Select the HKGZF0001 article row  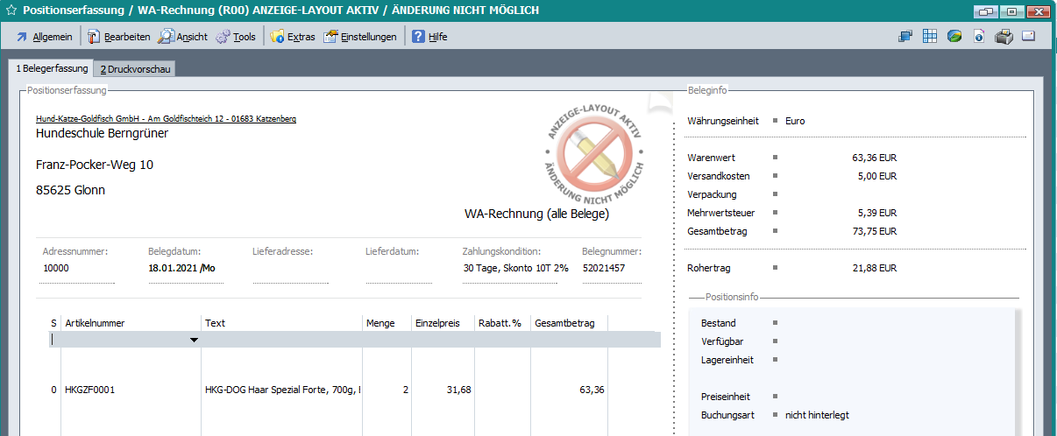(89, 390)
